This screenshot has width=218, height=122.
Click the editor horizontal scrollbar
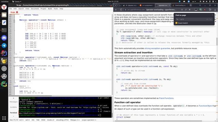30,96
